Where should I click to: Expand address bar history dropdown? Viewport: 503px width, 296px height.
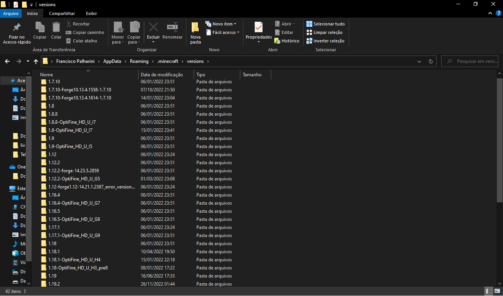click(420, 61)
